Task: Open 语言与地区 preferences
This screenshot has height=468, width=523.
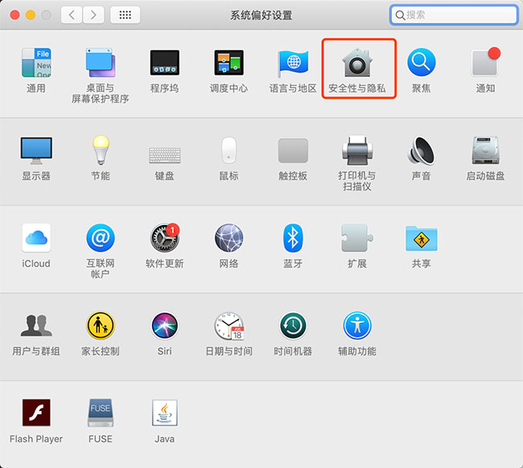Action: click(293, 64)
